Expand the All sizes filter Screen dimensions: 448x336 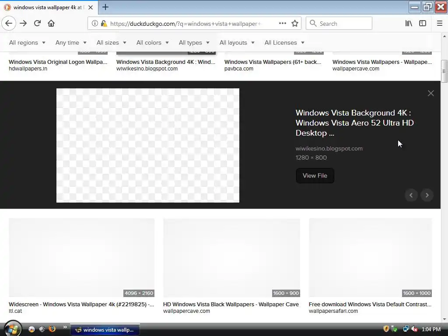112,42
